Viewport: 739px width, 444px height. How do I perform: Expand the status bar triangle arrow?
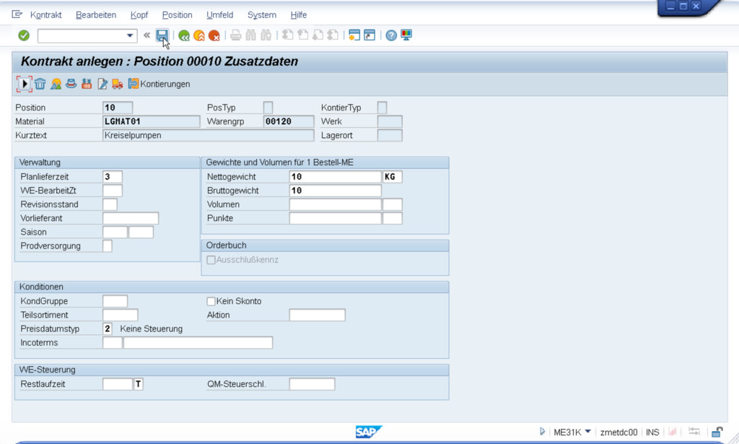point(543,432)
